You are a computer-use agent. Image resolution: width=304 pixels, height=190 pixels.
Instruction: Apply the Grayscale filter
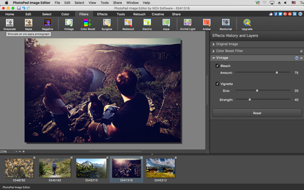(9, 25)
